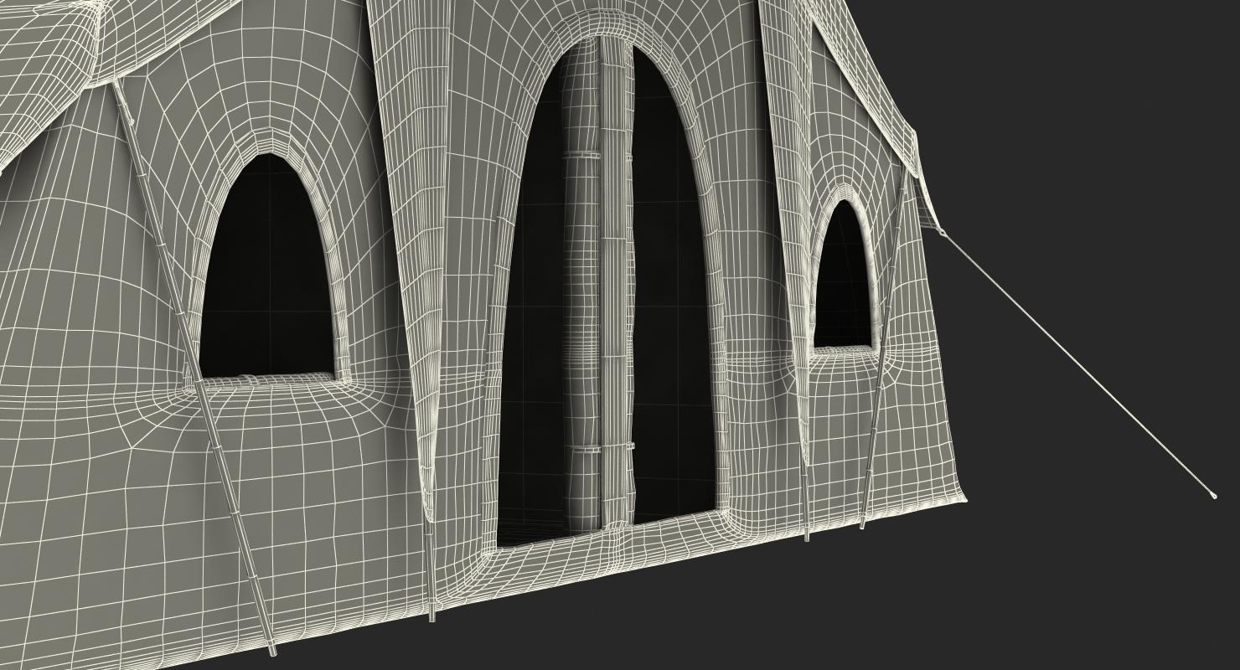Click the small right arched window opening

[843, 275]
